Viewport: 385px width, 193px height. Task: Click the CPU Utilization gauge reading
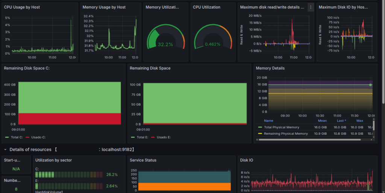pyautogui.click(x=213, y=44)
